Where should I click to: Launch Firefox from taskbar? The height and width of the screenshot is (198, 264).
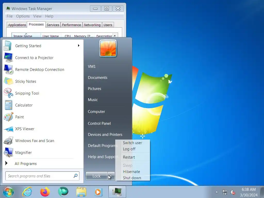click(x=45, y=192)
